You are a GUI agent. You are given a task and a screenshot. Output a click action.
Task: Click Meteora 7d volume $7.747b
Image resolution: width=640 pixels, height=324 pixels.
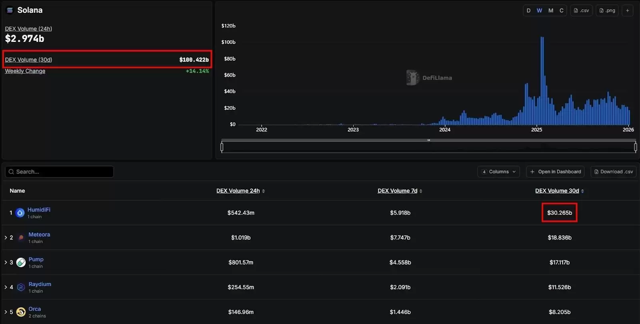click(400, 238)
